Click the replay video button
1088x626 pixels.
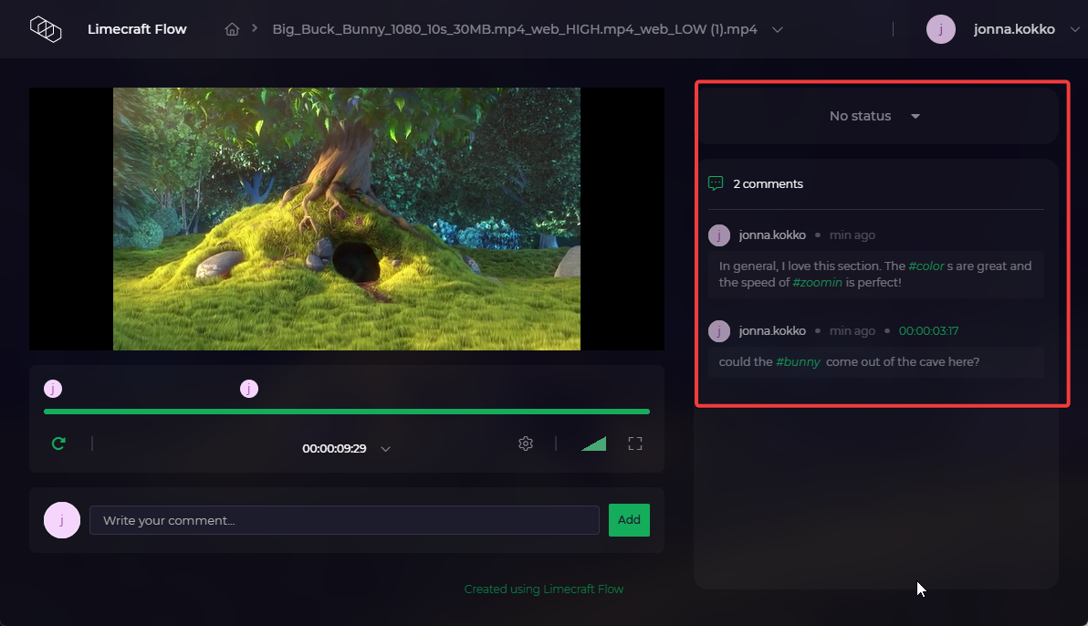(x=59, y=443)
